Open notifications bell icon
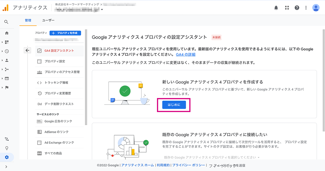325x171 pixels. [276, 8]
